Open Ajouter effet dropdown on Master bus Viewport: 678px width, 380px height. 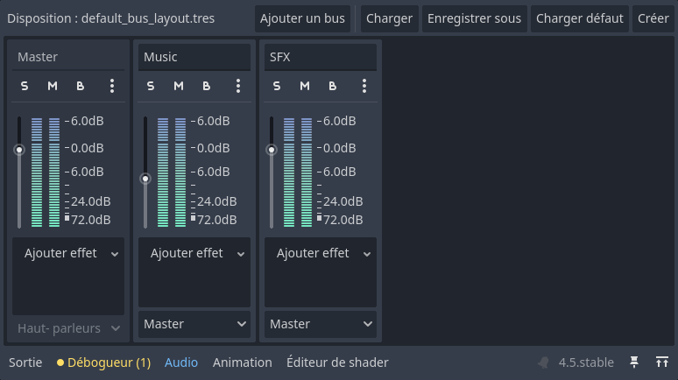(68, 253)
